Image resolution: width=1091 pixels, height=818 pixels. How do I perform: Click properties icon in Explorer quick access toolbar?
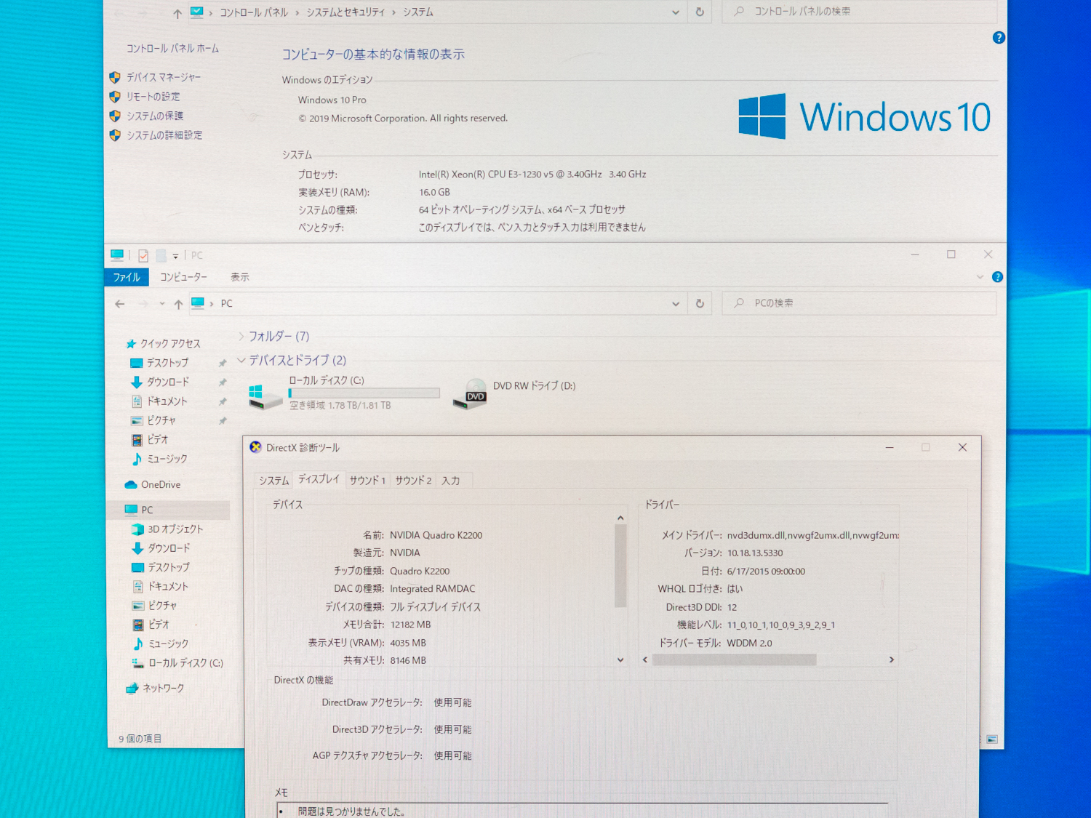click(x=143, y=255)
